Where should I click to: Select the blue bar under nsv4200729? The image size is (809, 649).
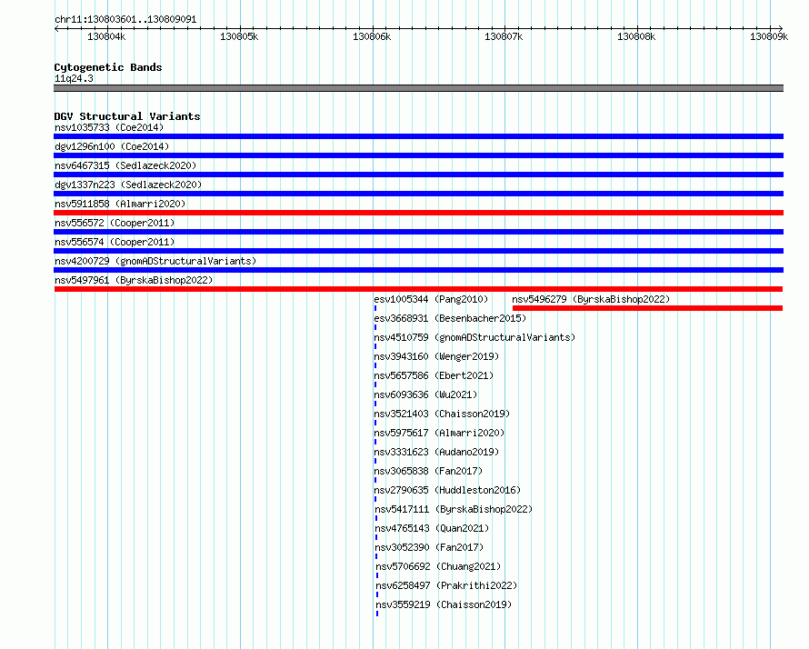[418, 270]
